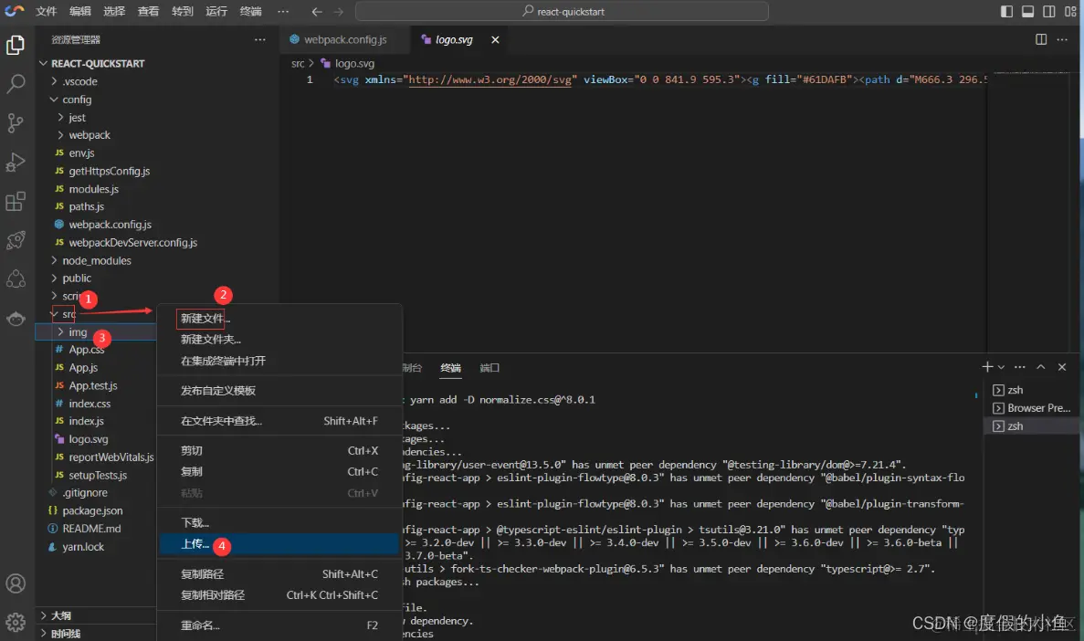This screenshot has height=641, width=1084.
Task: Click the react-quickstart search box
Action: pos(562,11)
